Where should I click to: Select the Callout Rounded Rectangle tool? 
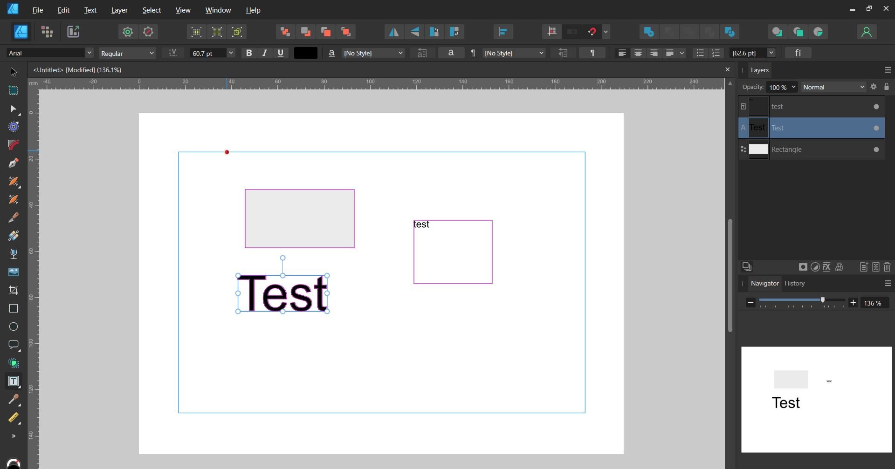click(x=14, y=345)
